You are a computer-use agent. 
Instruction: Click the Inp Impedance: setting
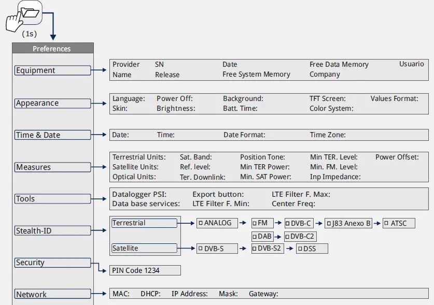(x=335, y=177)
